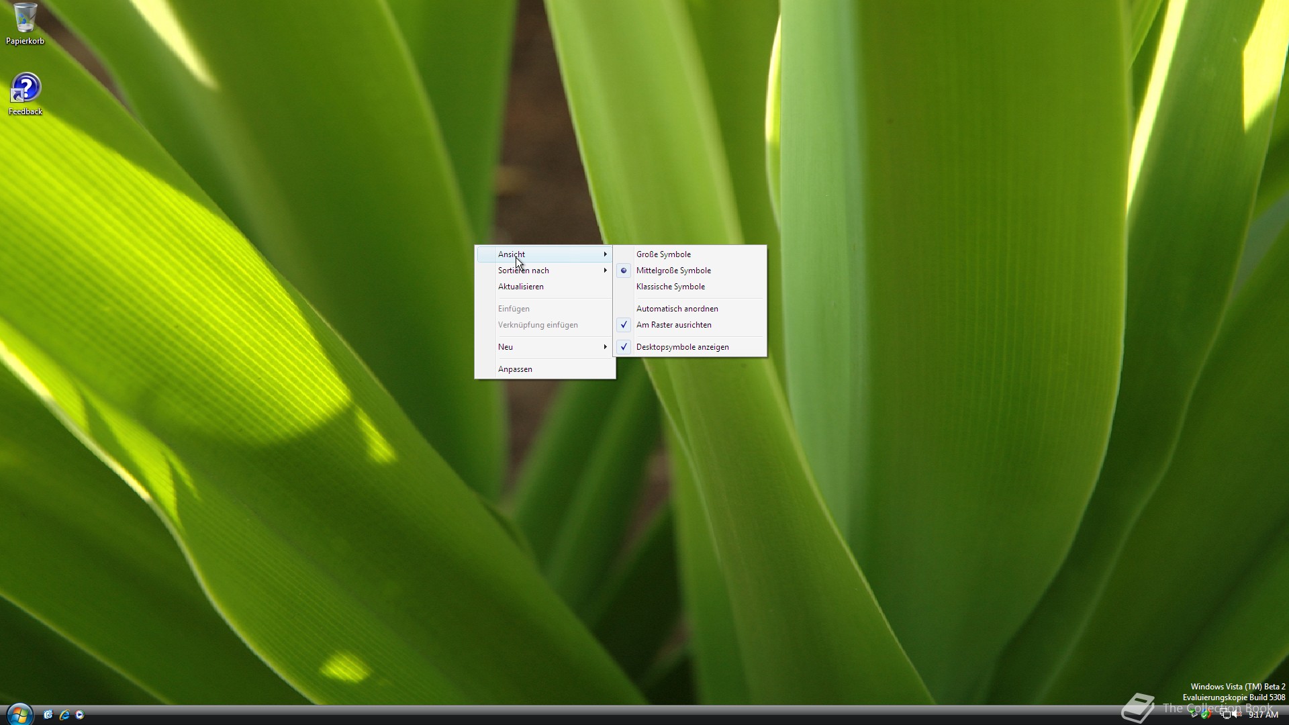Launch Windows Media Player from quick launch
Screen dimensions: 1289x725
coord(80,715)
